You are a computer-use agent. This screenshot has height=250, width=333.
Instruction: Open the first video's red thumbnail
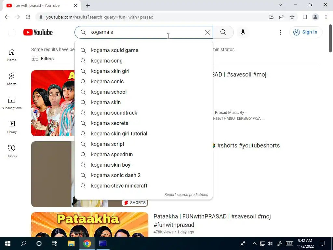coord(53,103)
